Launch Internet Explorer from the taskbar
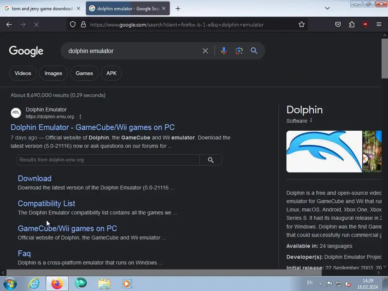This screenshot has width=388, height=291. tap(34, 283)
